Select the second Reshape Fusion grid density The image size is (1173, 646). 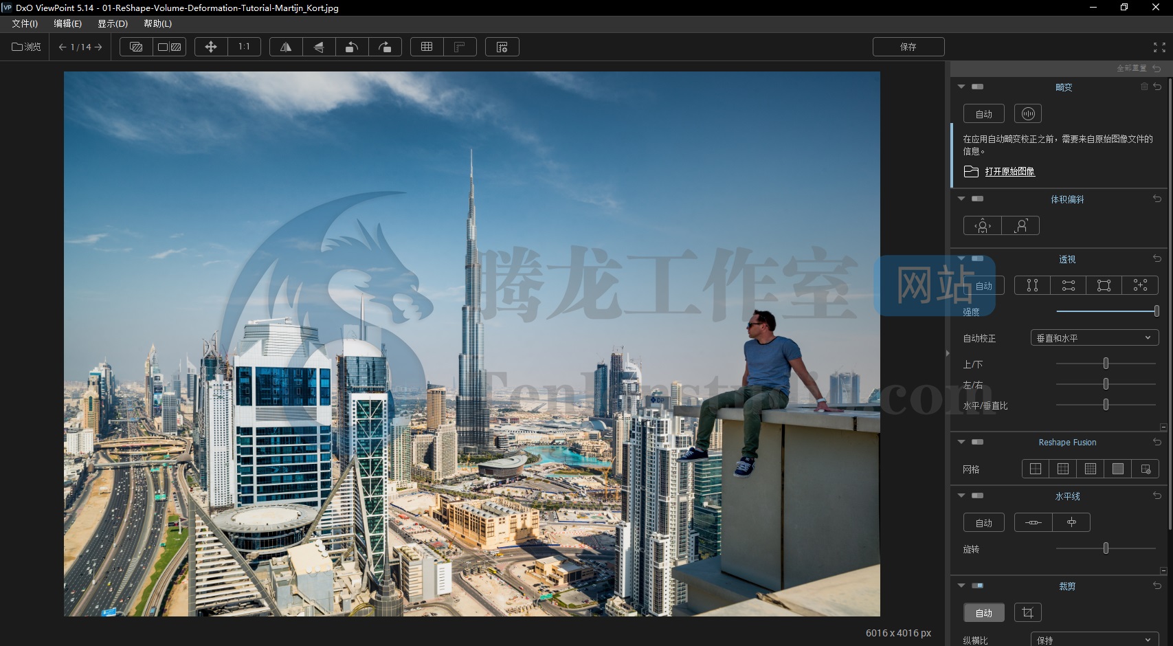(1063, 469)
